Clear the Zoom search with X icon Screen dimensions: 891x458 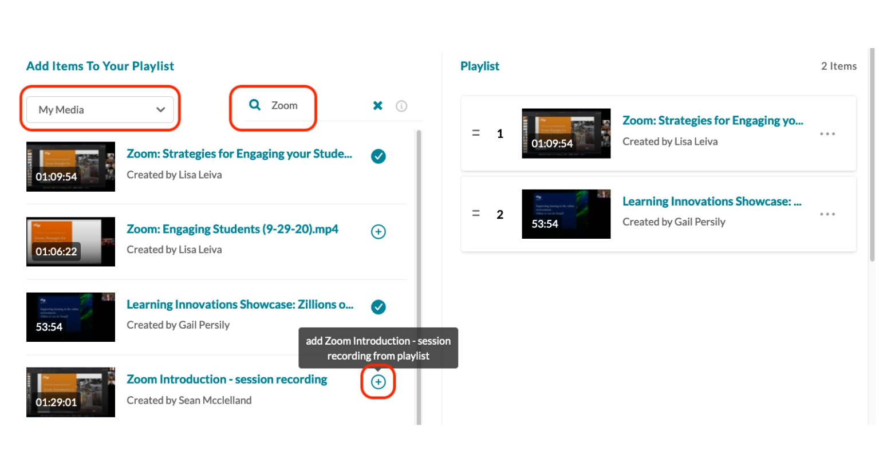point(378,105)
